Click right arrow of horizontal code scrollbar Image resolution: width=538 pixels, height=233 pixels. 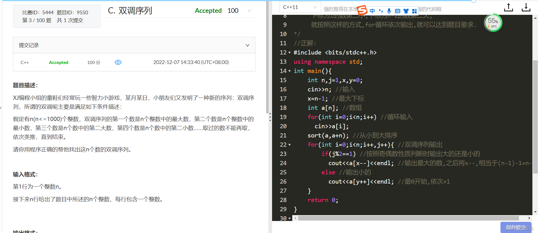coord(529,218)
